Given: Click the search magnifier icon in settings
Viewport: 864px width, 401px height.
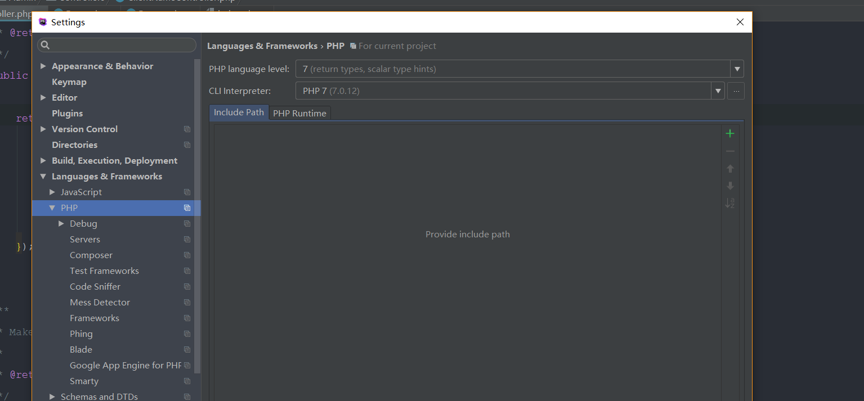Looking at the screenshot, I should (46, 45).
